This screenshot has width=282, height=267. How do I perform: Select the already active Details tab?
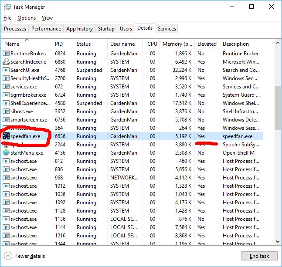pyautogui.click(x=145, y=28)
